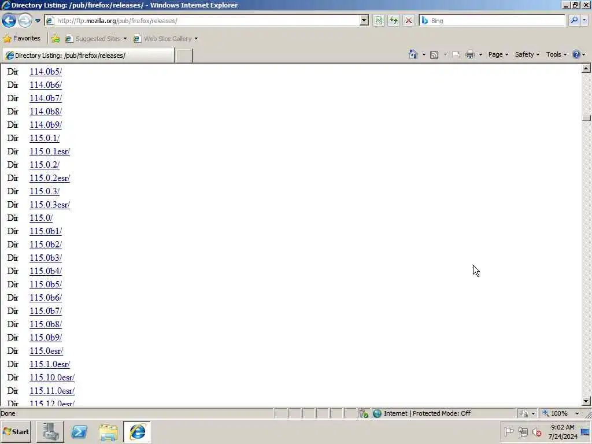Open the 115.1.0esr/ directory link
Screen dimensions: 592x444
pyautogui.click(x=50, y=364)
